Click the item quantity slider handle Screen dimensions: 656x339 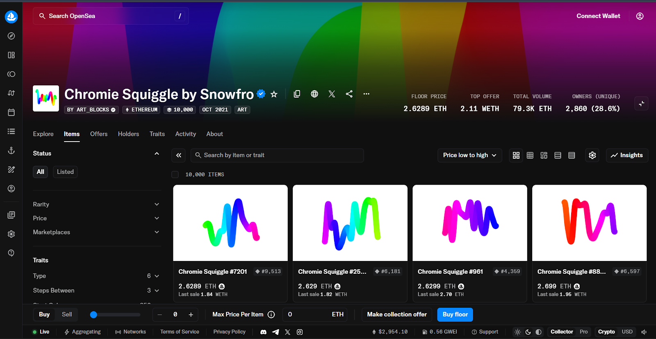click(x=93, y=315)
